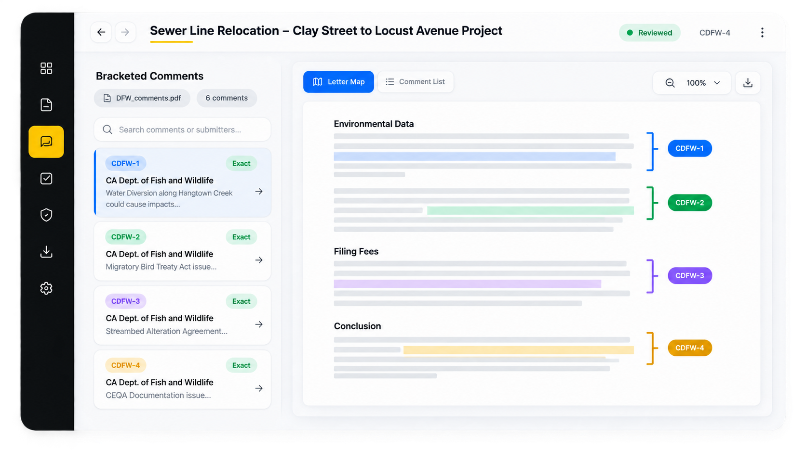Click the Exact badge on the CDFW-3 card
This screenshot has width=806, height=453.
tap(241, 301)
